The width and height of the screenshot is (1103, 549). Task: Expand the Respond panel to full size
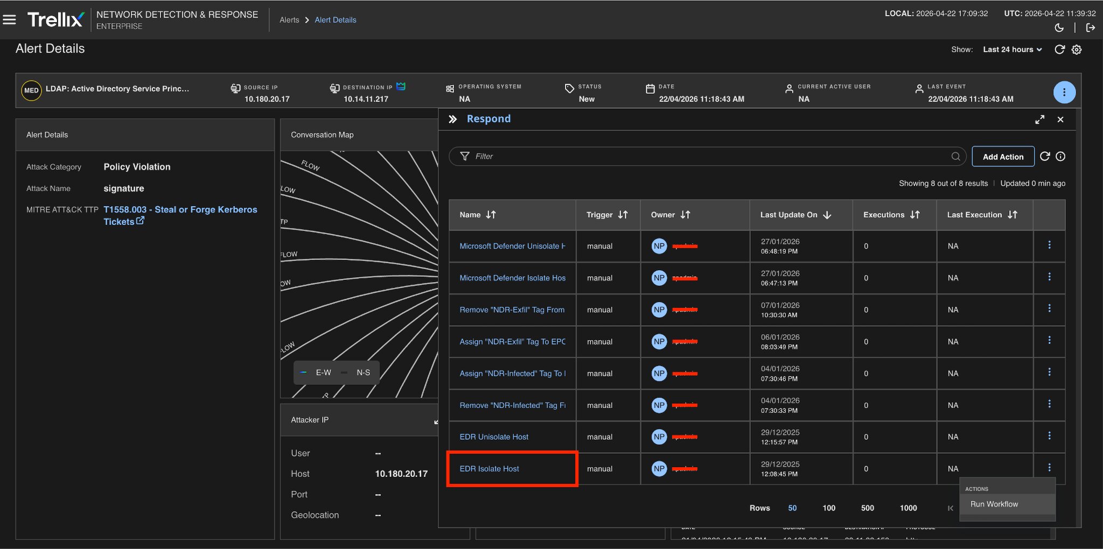1040,119
